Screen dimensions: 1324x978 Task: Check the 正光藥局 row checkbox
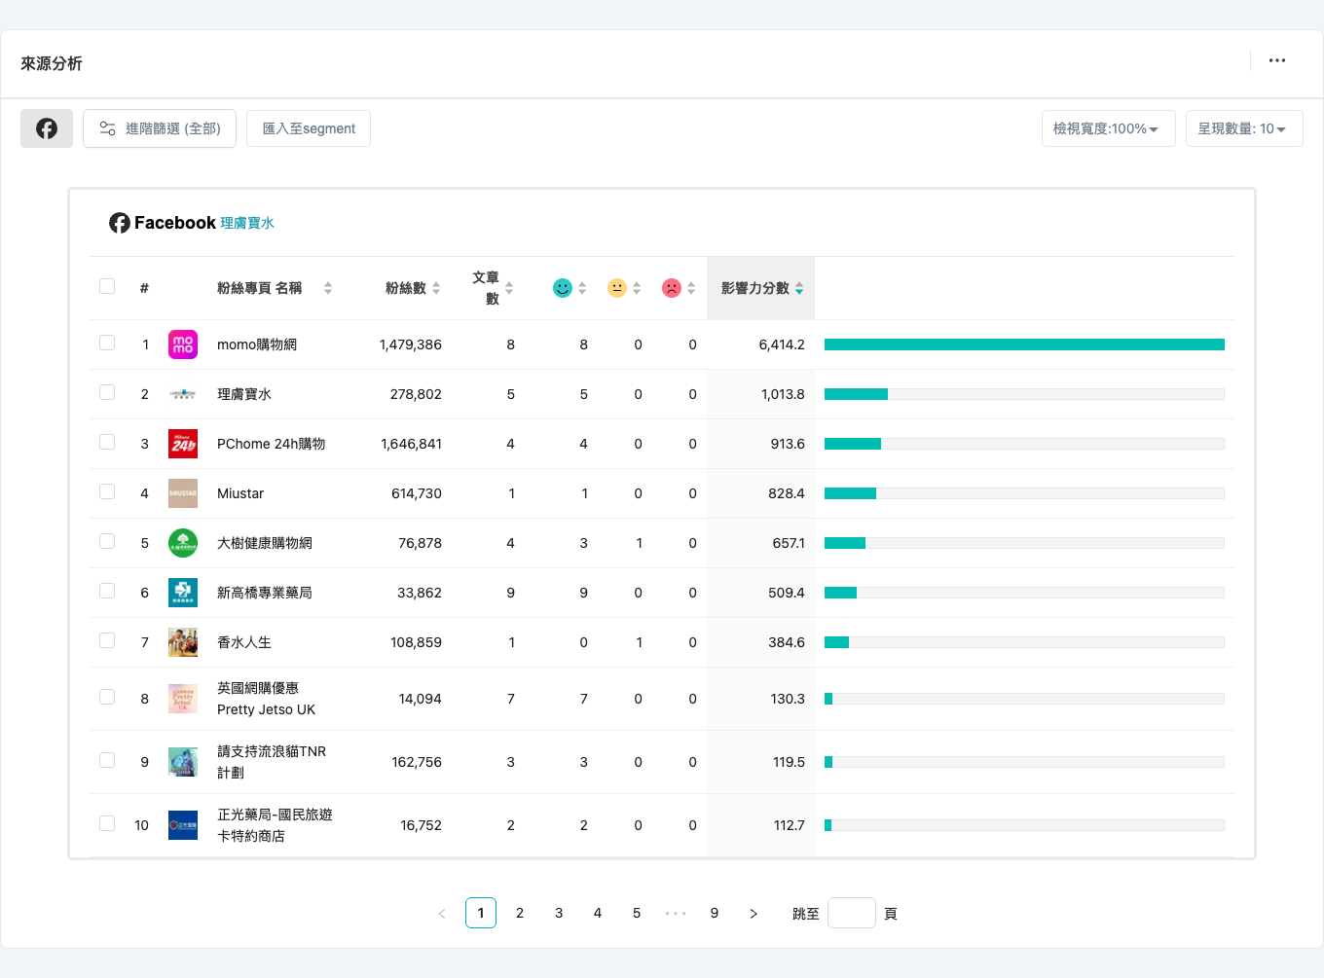pos(107,823)
